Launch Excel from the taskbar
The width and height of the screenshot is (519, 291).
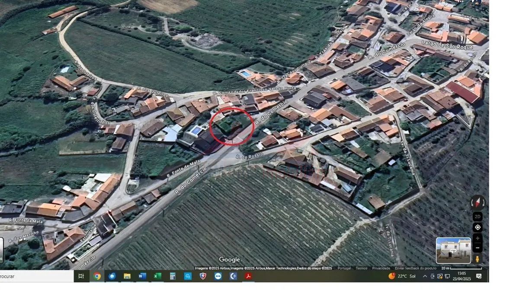coord(157,276)
